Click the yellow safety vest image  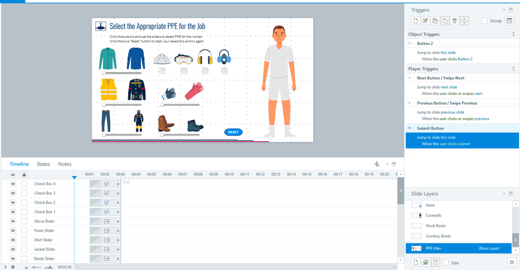point(108,89)
